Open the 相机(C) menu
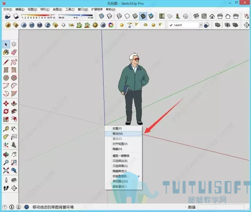 (x=45, y=9)
